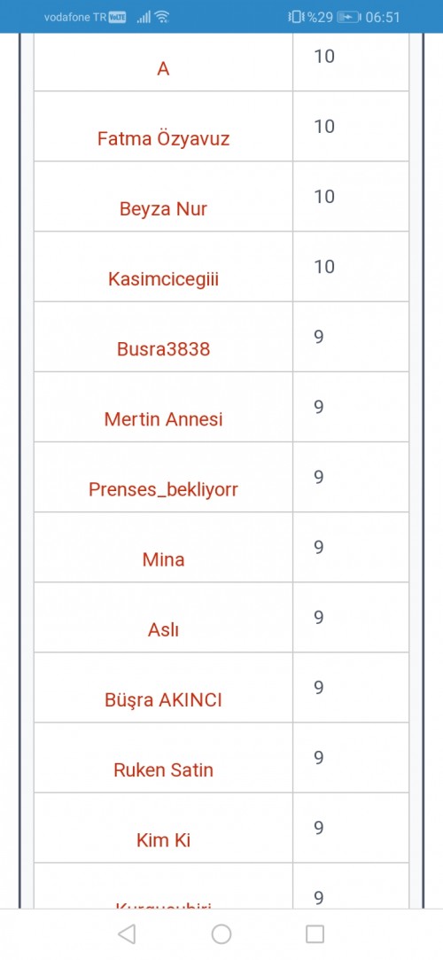Image resolution: width=443 pixels, height=960 pixels.
Task: Tap the VoLTE badge in status bar
Action: [117, 17]
